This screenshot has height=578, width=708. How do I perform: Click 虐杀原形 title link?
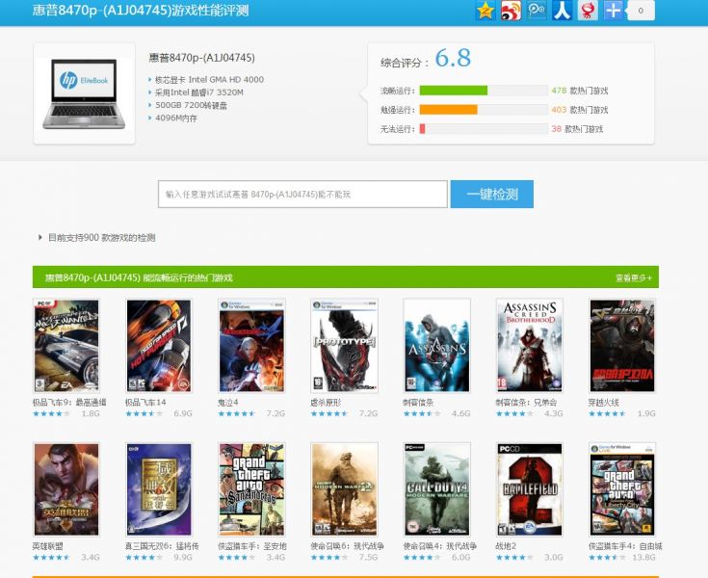[x=326, y=403]
